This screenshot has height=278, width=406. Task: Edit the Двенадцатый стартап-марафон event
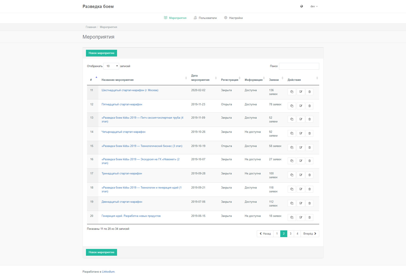tap(301, 204)
